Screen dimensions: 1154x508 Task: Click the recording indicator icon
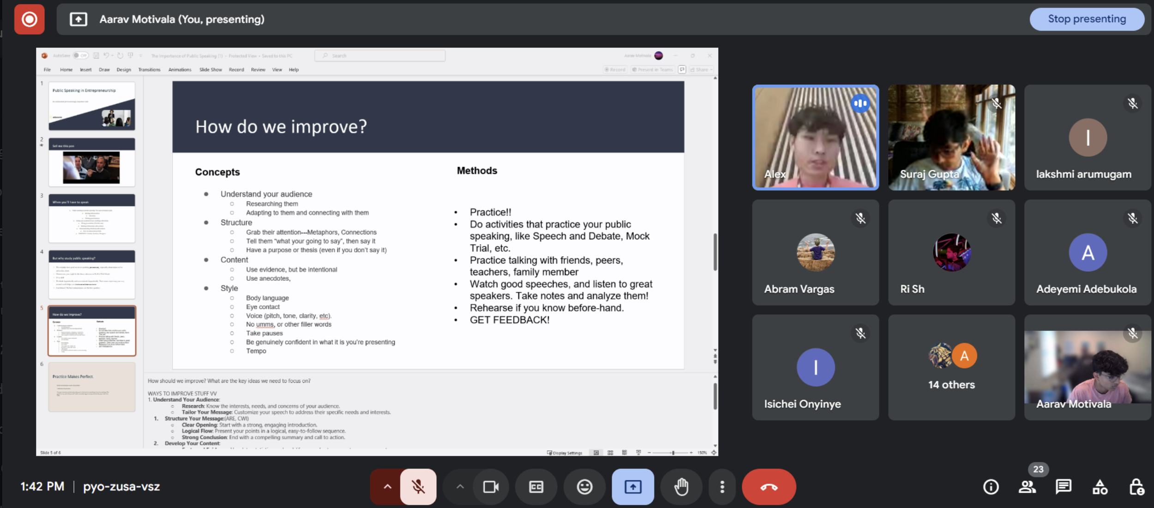[x=29, y=19]
